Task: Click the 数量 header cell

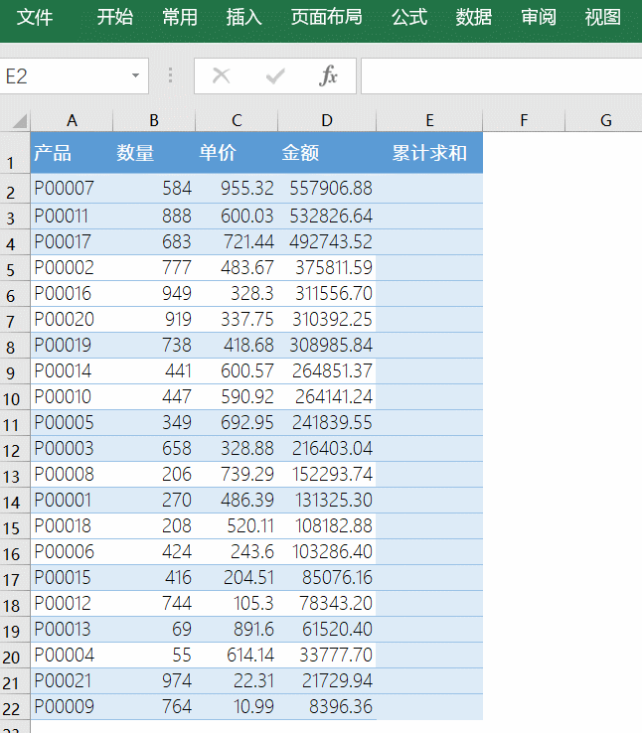Action: click(154, 153)
